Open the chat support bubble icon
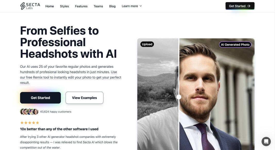 pyautogui.click(x=266, y=141)
